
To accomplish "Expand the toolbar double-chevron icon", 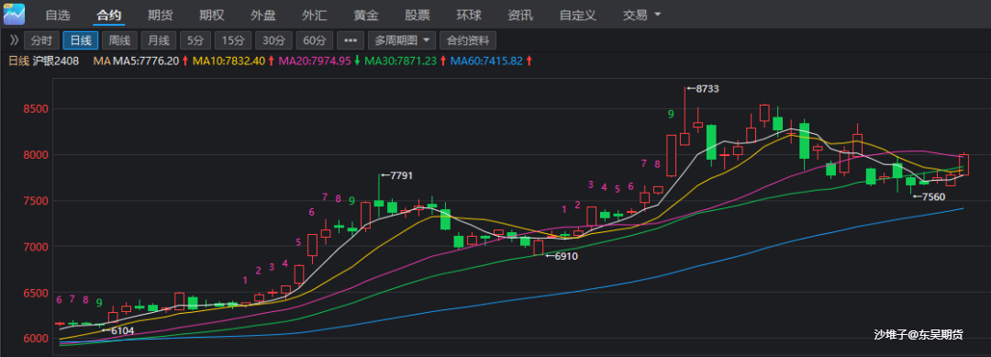I will (x=14, y=40).
